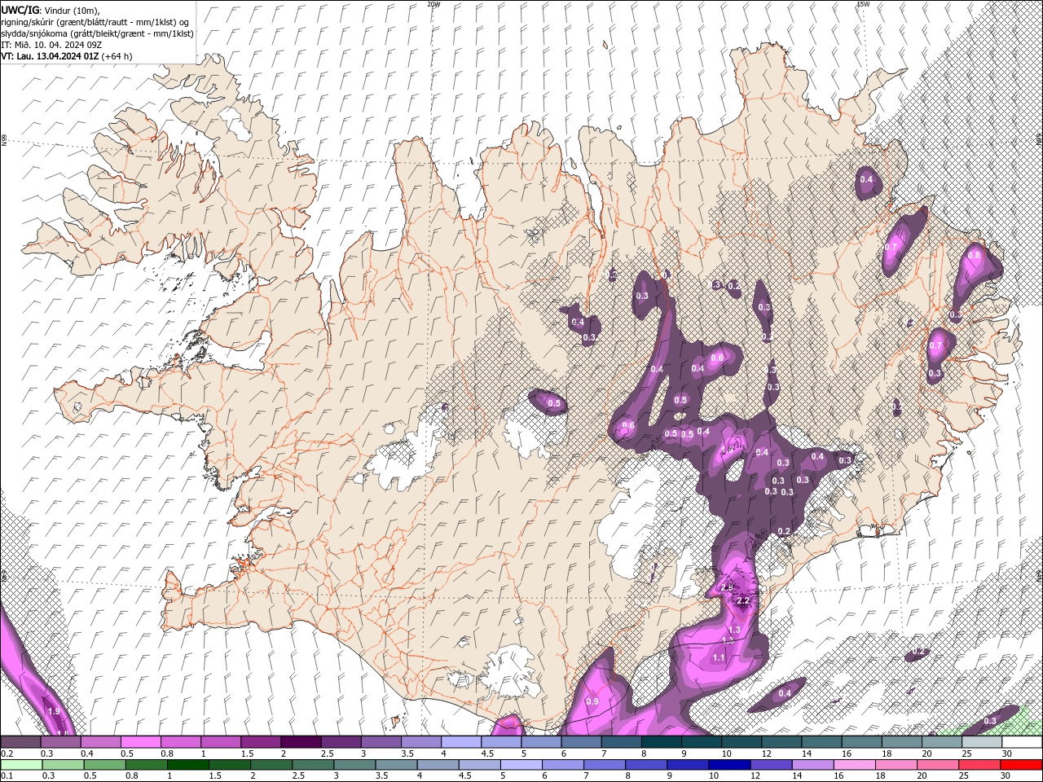Viewport: 1043px width, 782px height.
Task: Click the header line 'UWC/IG: Vindur (10m),'
Action: [51, 9]
